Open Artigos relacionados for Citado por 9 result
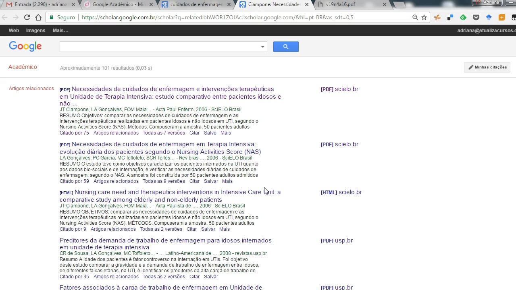Screen dimensions: 516x290 coord(113,229)
